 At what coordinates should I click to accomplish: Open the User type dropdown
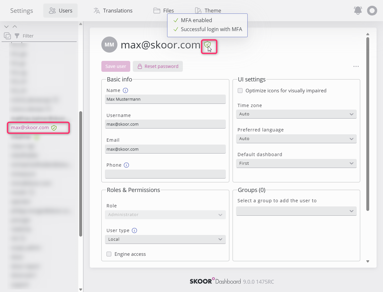[x=165, y=239]
